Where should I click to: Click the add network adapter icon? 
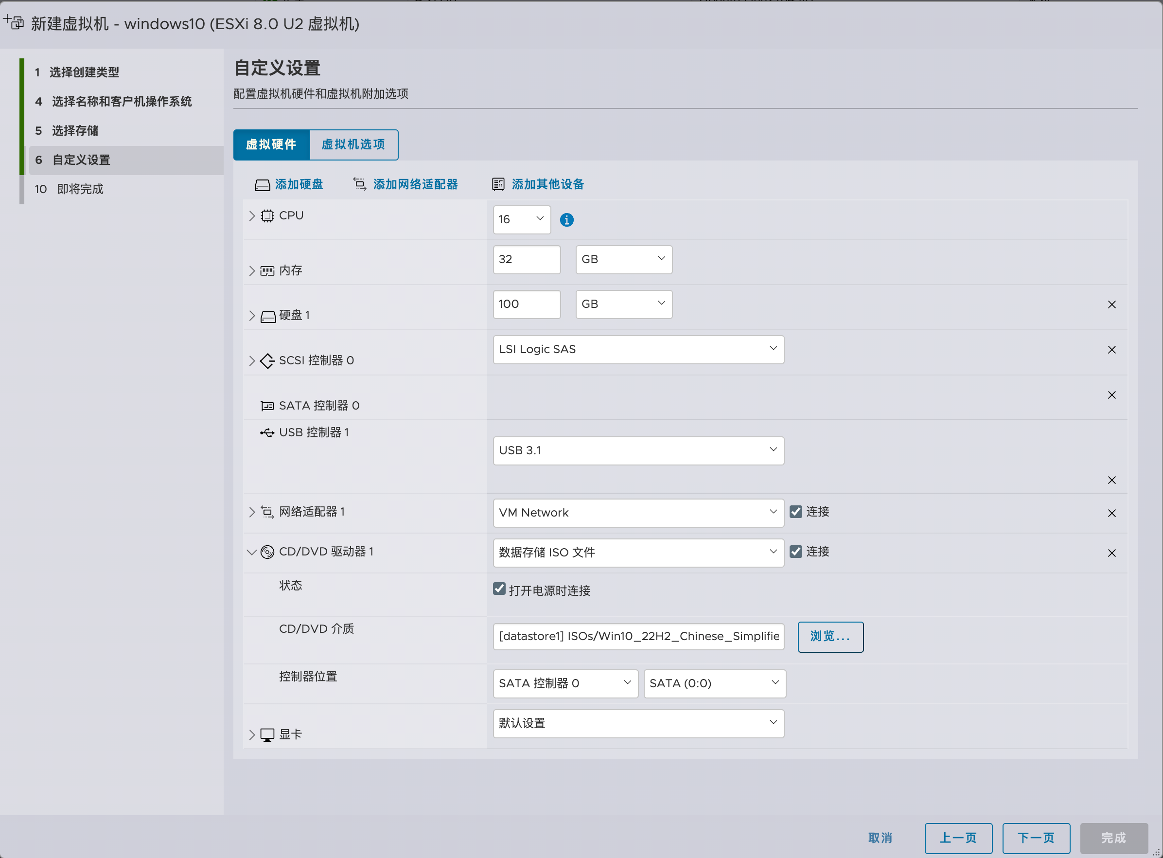(x=359, y=184)
